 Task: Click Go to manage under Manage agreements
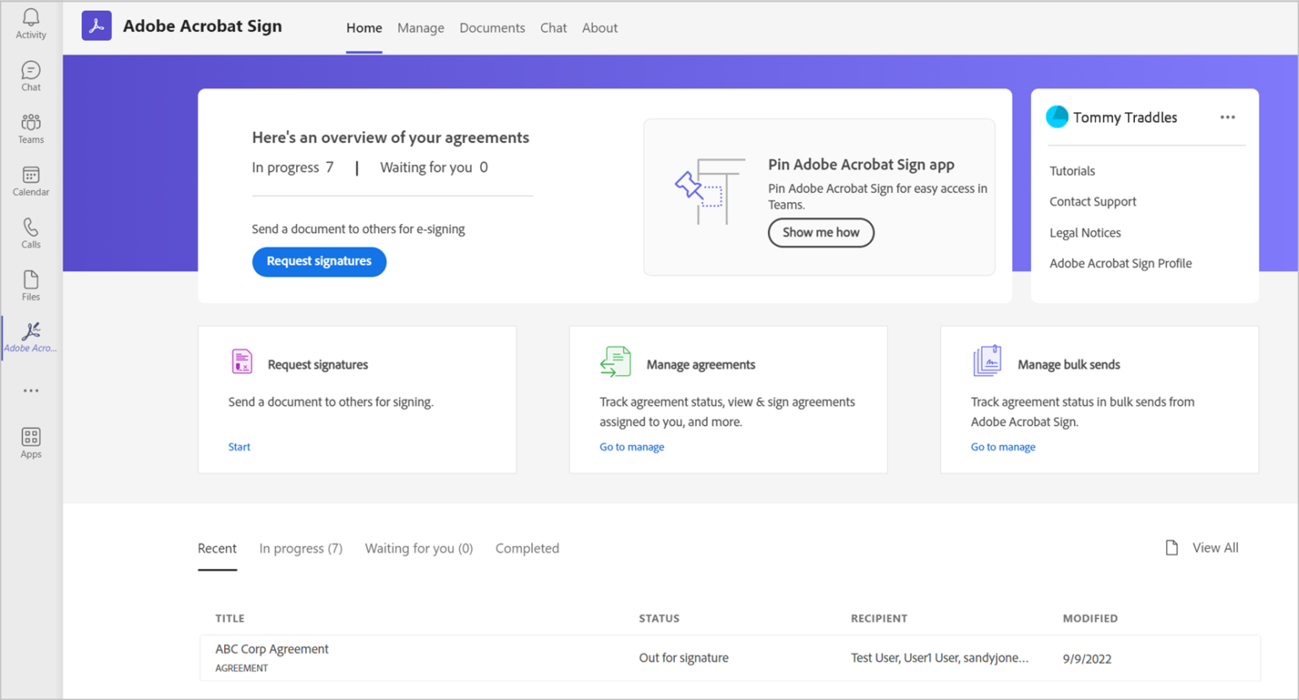pos(632,446)
